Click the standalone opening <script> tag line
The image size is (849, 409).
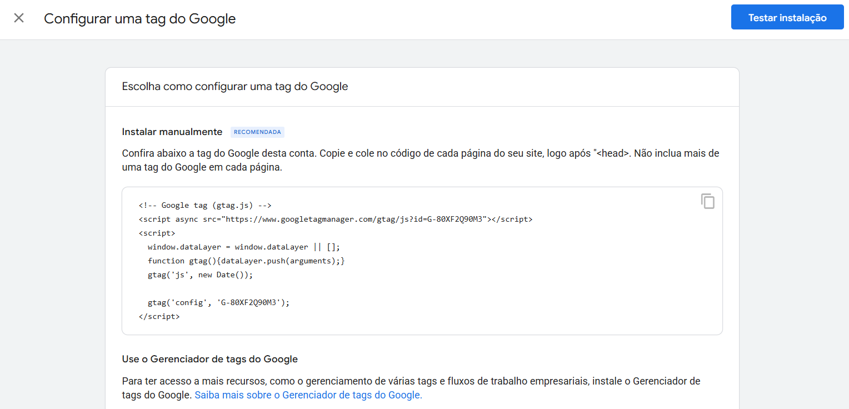(157, 233)
